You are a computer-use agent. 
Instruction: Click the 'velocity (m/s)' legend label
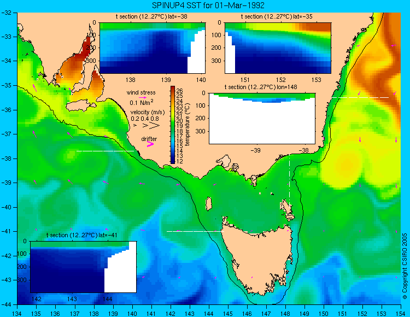(148, 113)
